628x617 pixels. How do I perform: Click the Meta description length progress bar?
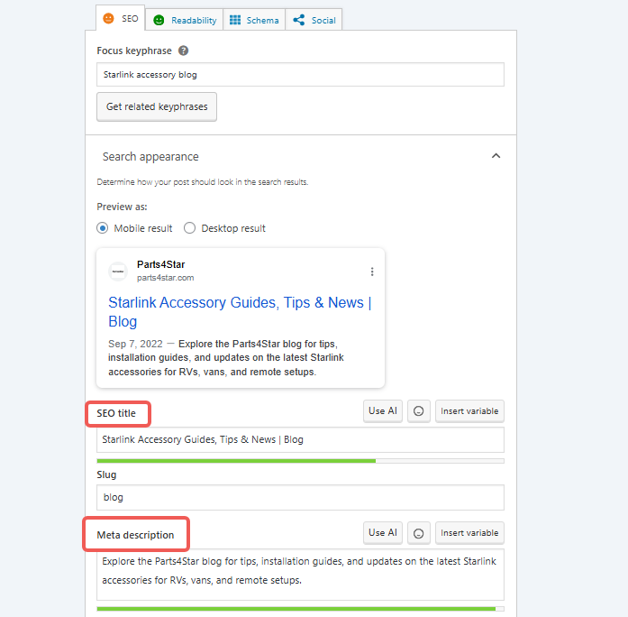[300, 609]
